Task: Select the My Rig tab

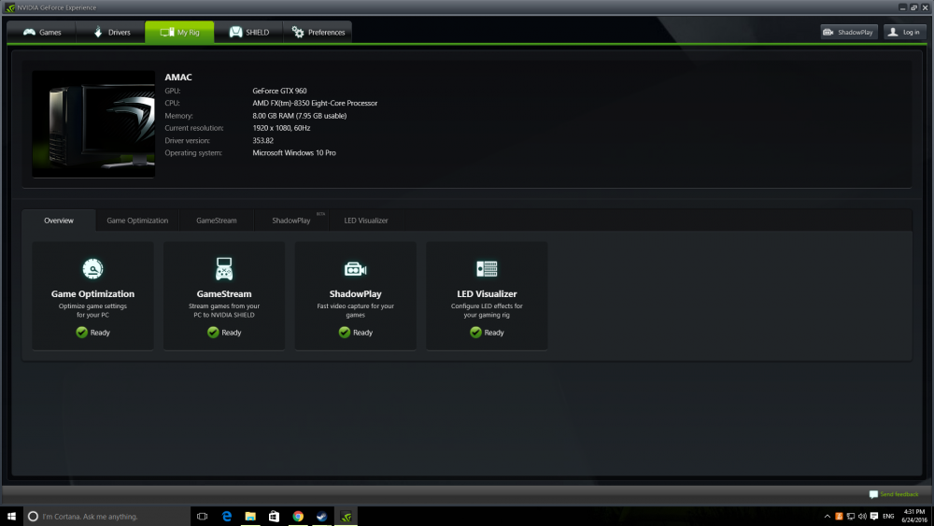Action: pos(179,32)
